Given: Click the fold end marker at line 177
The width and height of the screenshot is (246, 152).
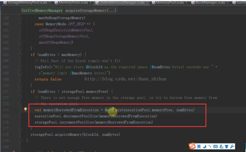Looking at the screenshot, I should (x=20, y=128).
